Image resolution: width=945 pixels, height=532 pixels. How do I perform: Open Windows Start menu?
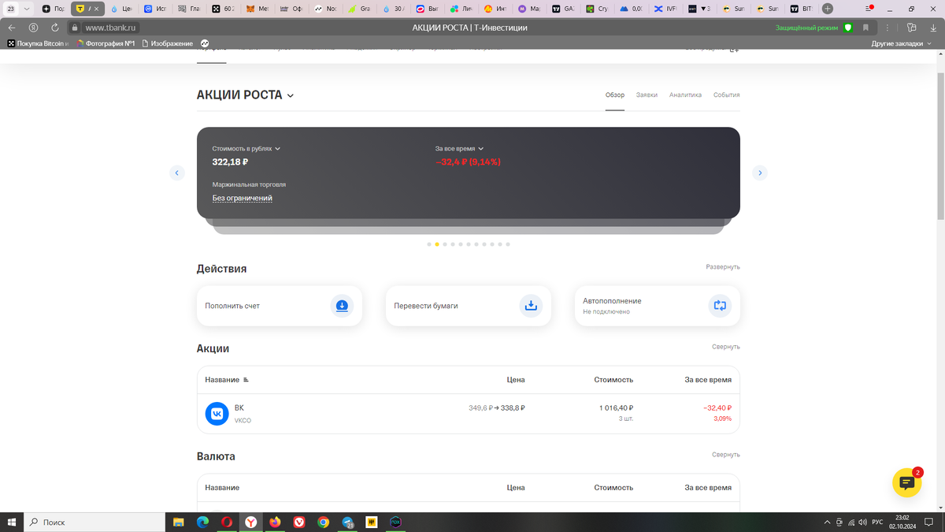click(12, 522)
